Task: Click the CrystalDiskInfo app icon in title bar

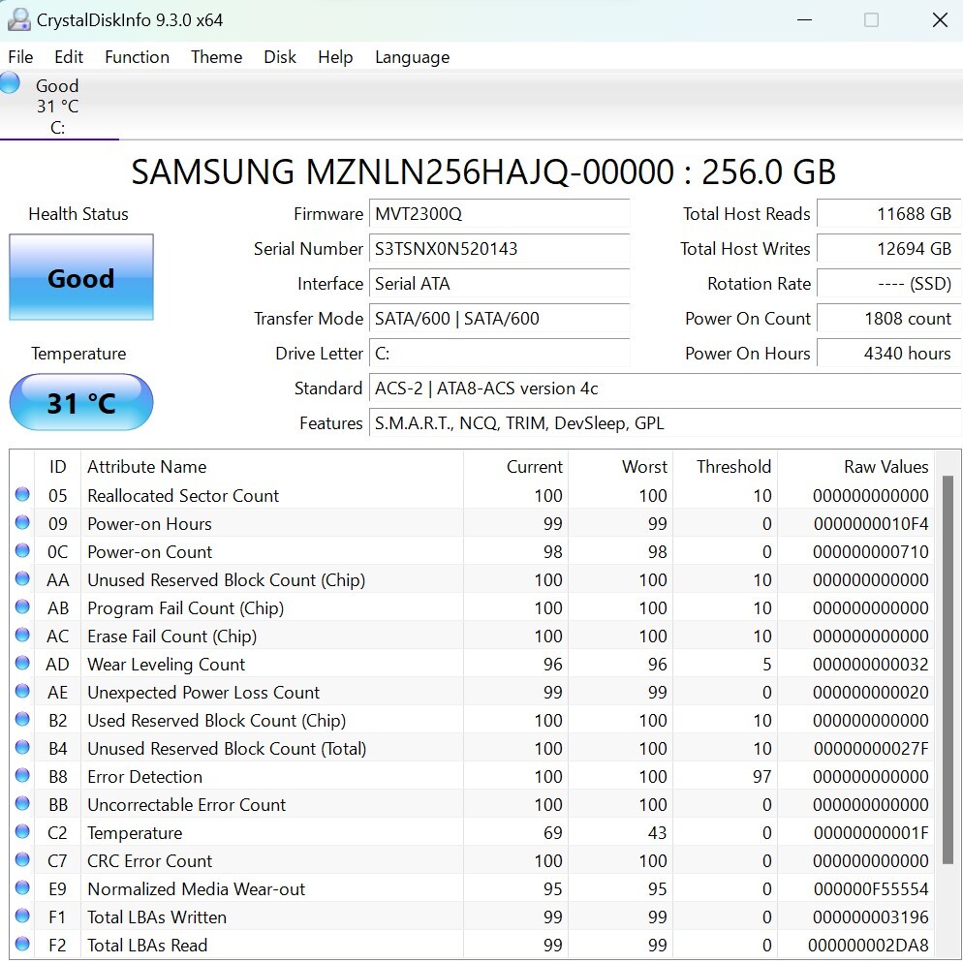Action: [18, 19]
